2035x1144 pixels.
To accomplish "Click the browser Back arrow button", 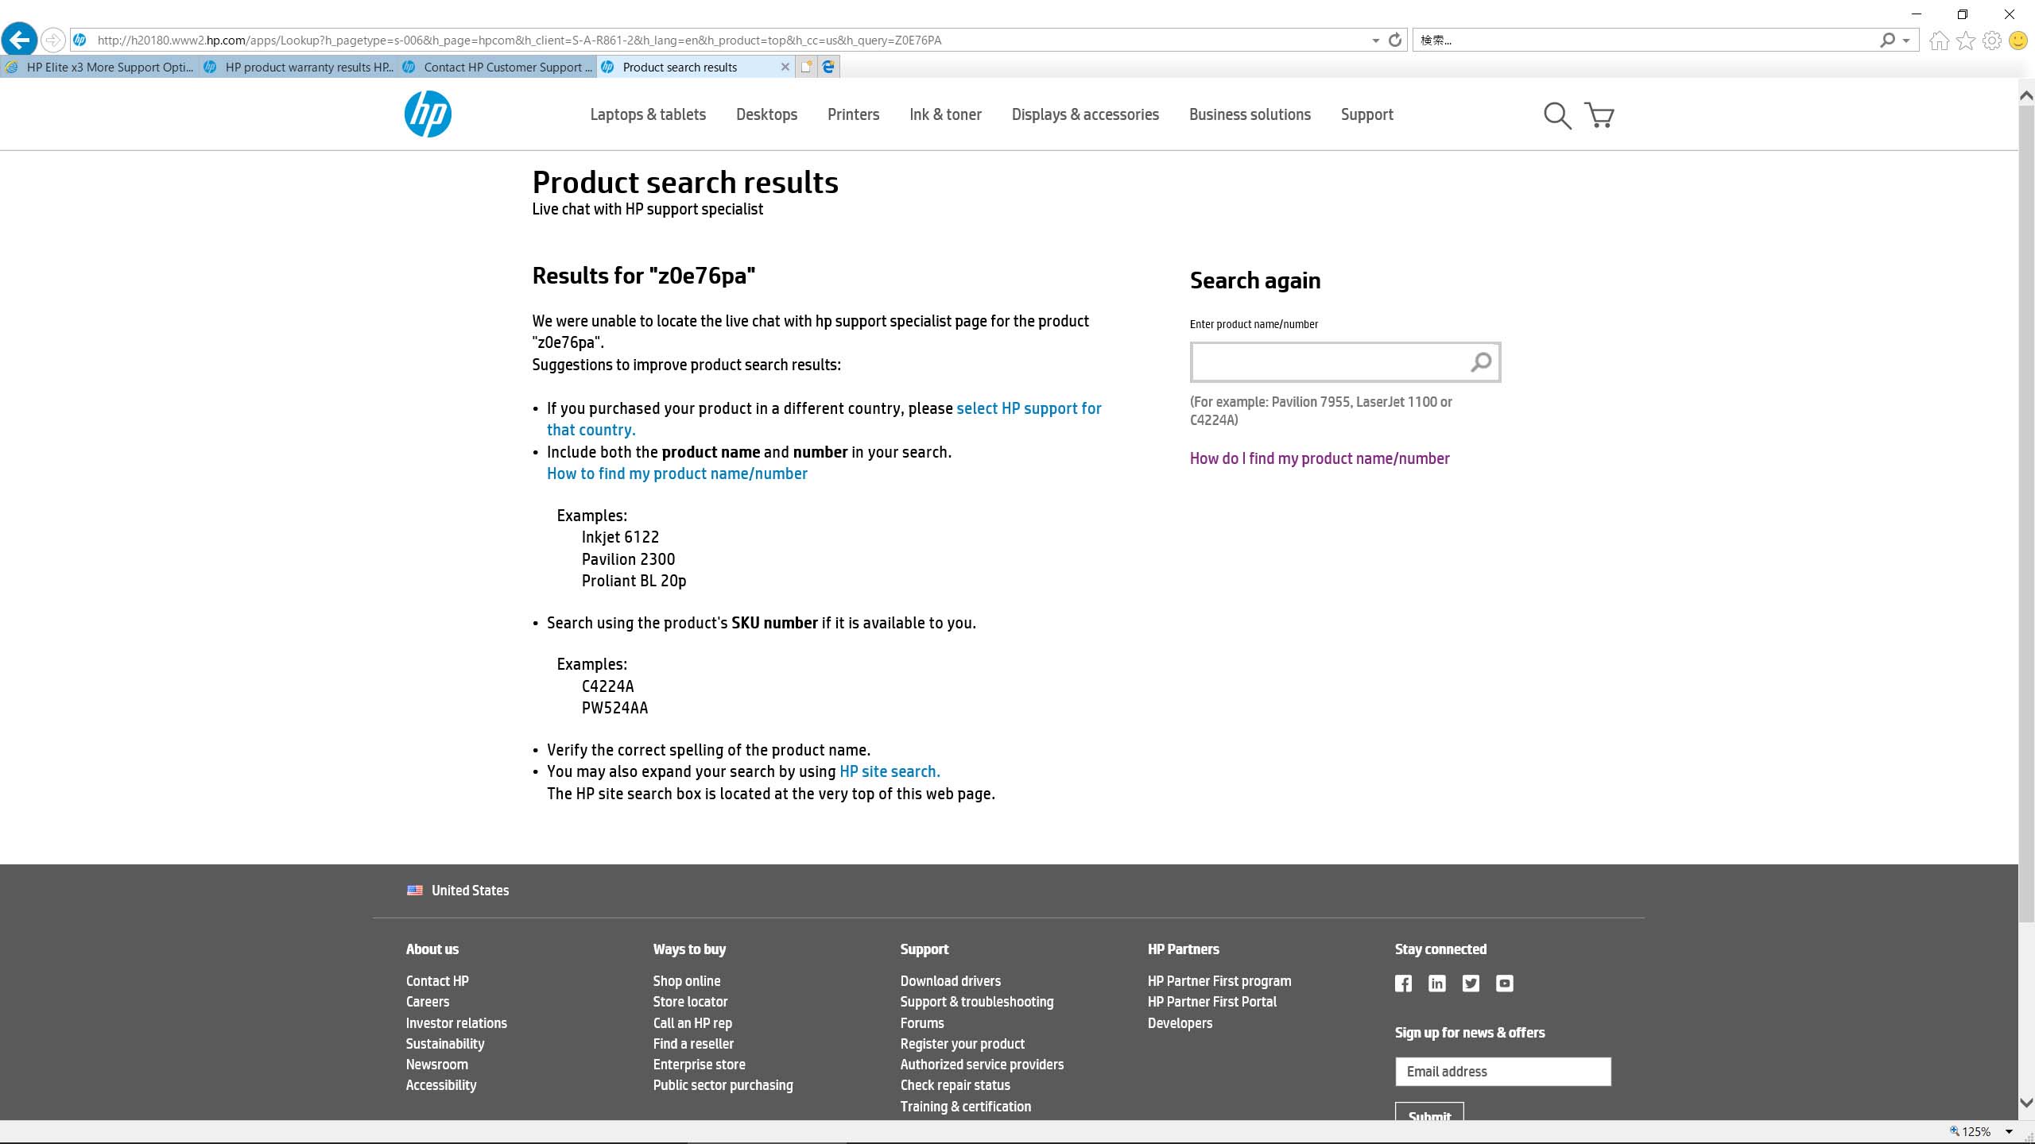I will click(19, 40).
